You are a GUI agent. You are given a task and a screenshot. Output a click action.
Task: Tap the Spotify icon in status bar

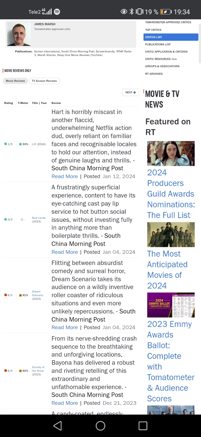click(57, 12)
